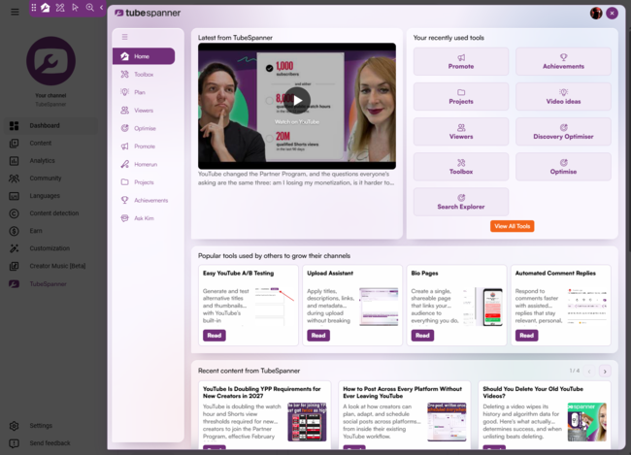
Task: Go to next page of recent content
Action: pos(605,372)
